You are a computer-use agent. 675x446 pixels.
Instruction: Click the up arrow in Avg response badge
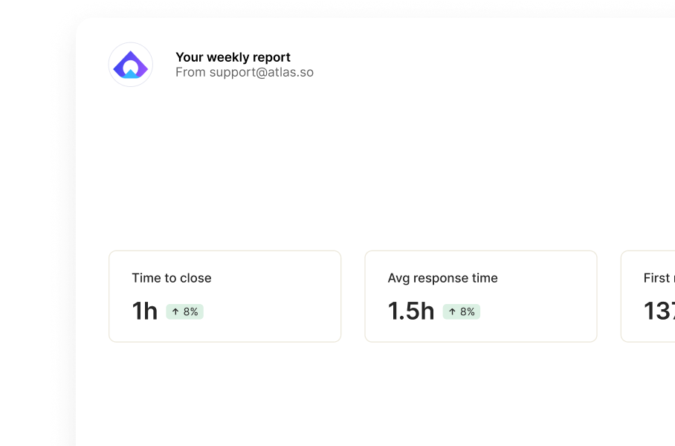(x=452, y=311)
